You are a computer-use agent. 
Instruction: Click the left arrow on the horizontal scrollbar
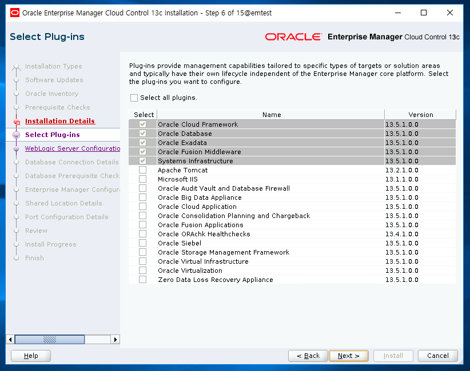click(10, 339)
